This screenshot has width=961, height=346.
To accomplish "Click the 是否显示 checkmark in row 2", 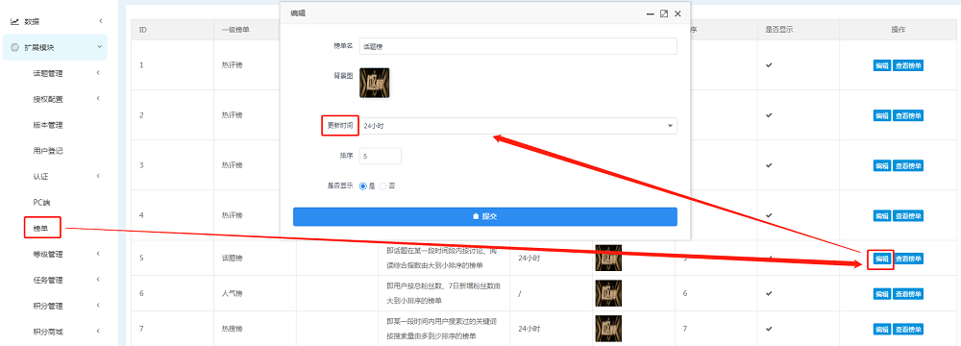I will click(x=769, y=115).
